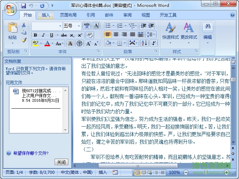Open Change Styles menu
The height and width of the screenshot is (179, 239).
pyautogui.click(x=189, y=33)
